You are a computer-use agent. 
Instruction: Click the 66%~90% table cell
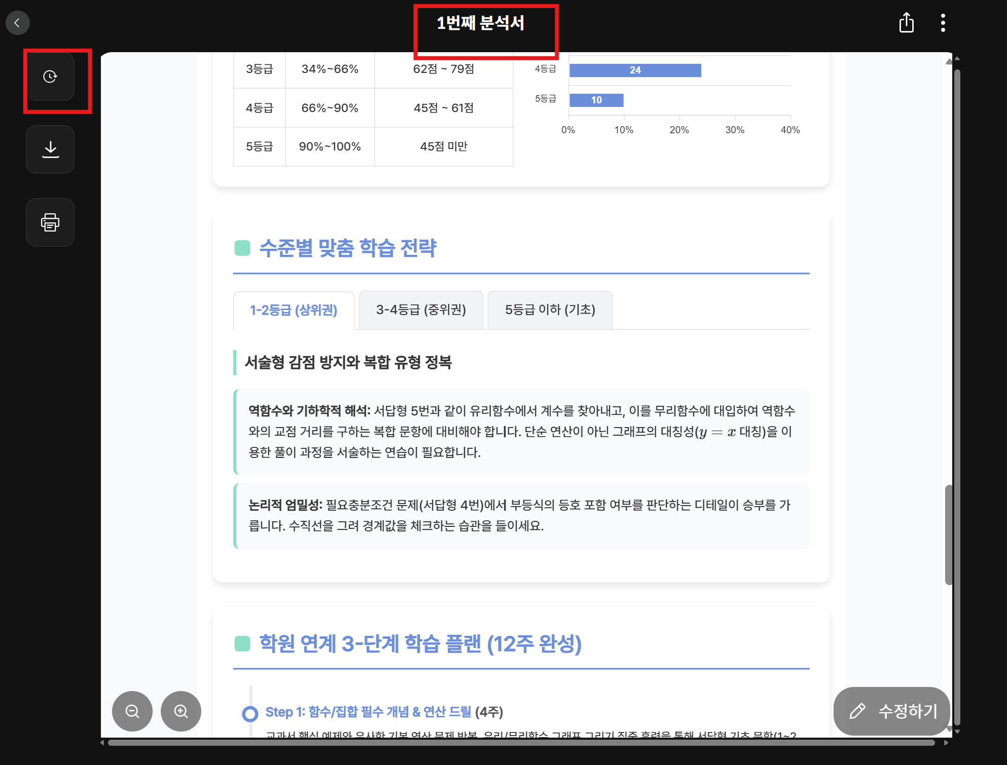330,108
